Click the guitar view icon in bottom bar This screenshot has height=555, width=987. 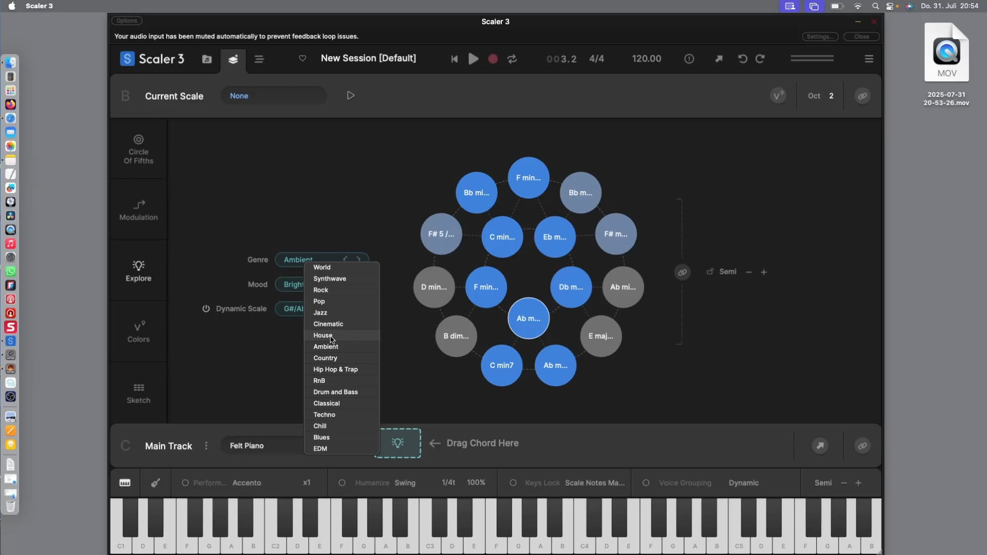(155, 483)
